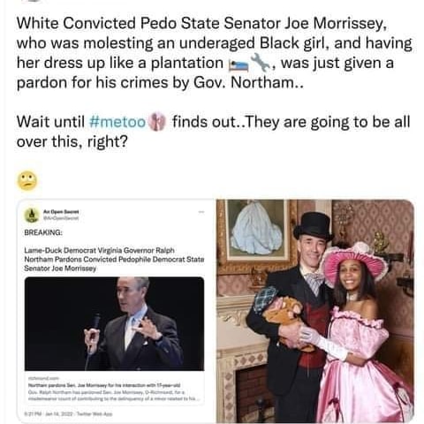The width and height of the screenshot is (424, 424).
Task: Open the An Open Secret account name
Action: click(x=61, y=211)
